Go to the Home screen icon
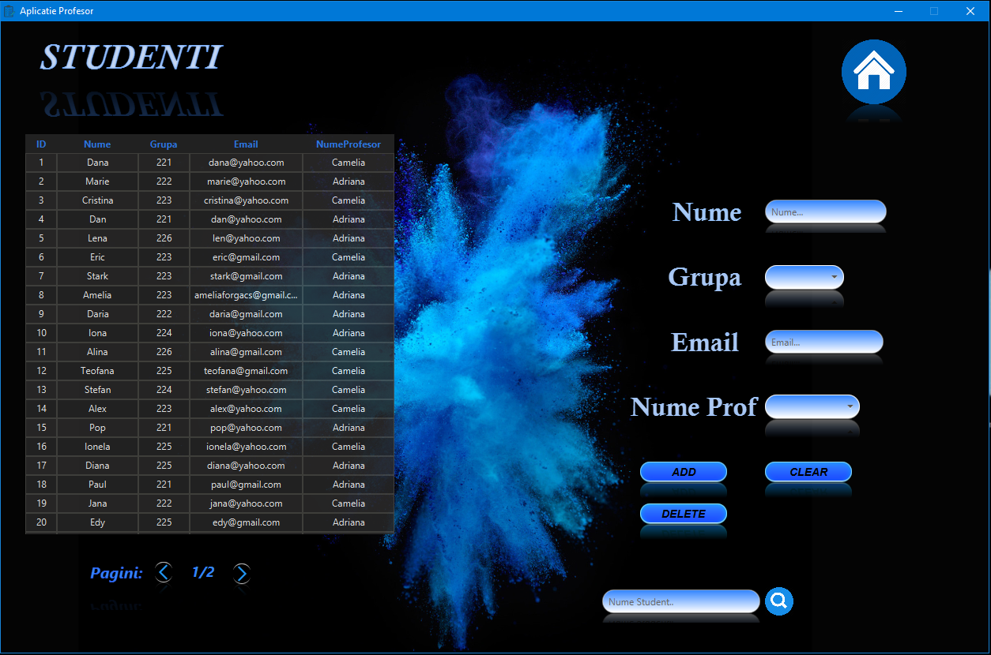991x655 pixels. click(873, 72)
